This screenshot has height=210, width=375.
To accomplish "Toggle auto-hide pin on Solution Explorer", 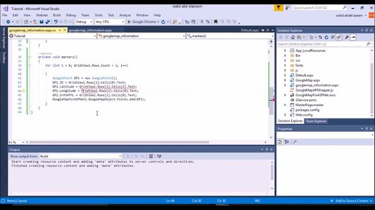I will tap(367, 30).
